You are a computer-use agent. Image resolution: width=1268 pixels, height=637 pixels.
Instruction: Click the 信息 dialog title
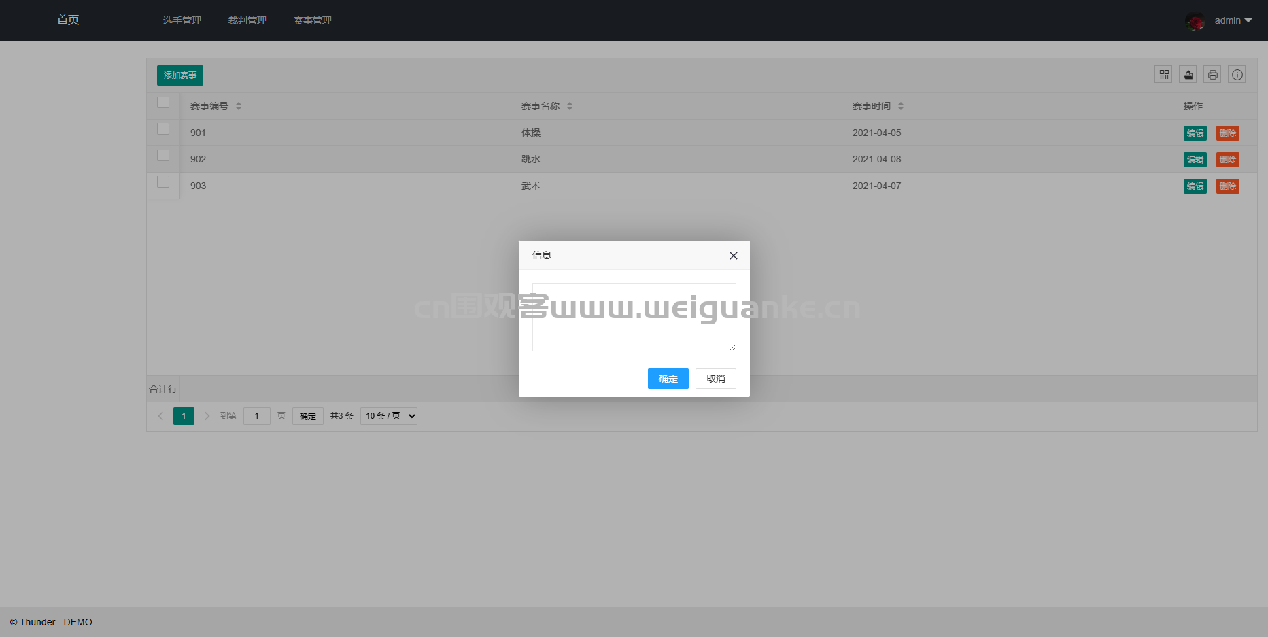pyautogui.click(x=542, y=255)
